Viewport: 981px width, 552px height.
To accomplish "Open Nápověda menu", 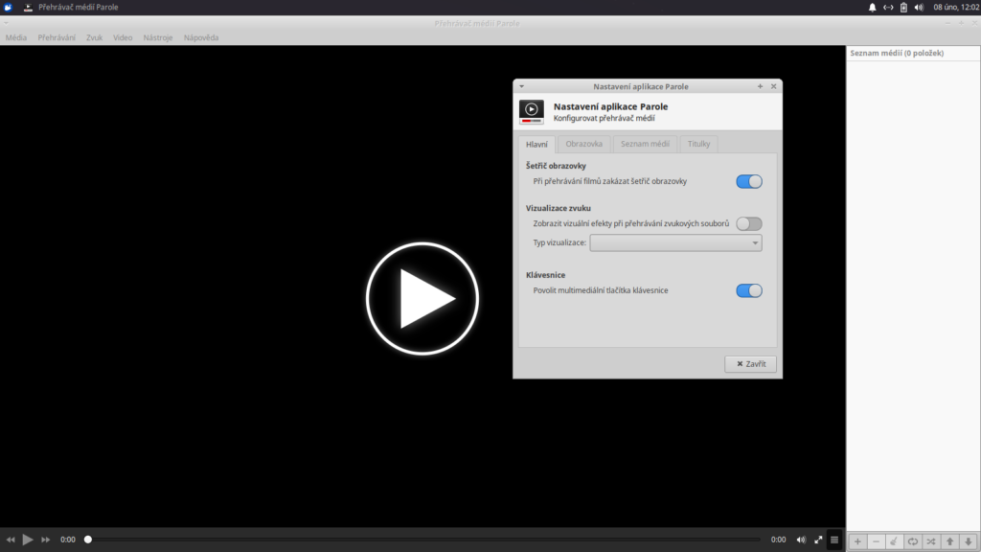I will point(201,37).
